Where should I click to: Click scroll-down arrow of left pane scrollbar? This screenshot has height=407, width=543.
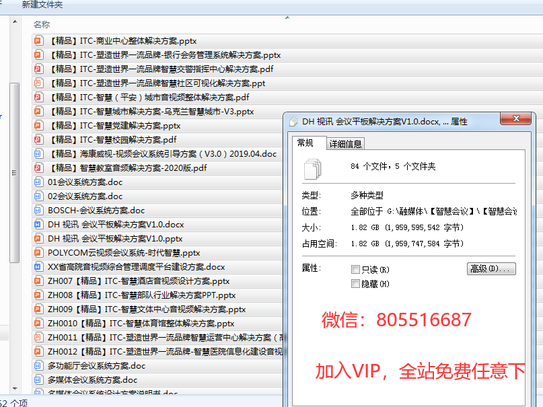coord(15,389)
